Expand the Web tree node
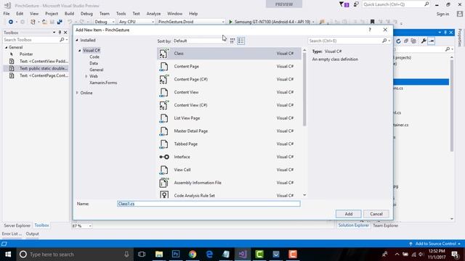The width and height of the screenshot is (465, 261). (x=86, y=76)
